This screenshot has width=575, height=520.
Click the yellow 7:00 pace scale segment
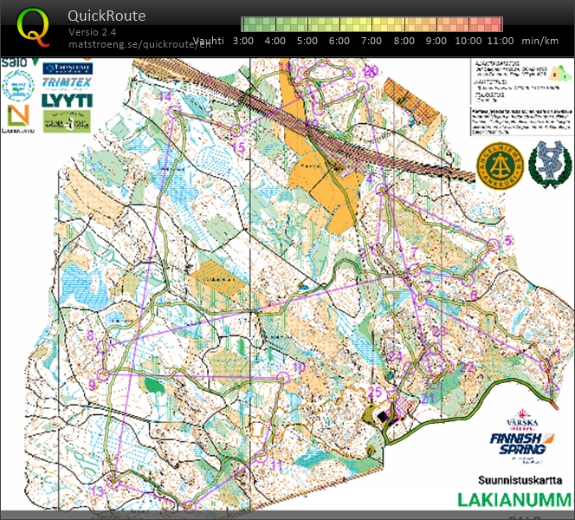pos(371,23)
